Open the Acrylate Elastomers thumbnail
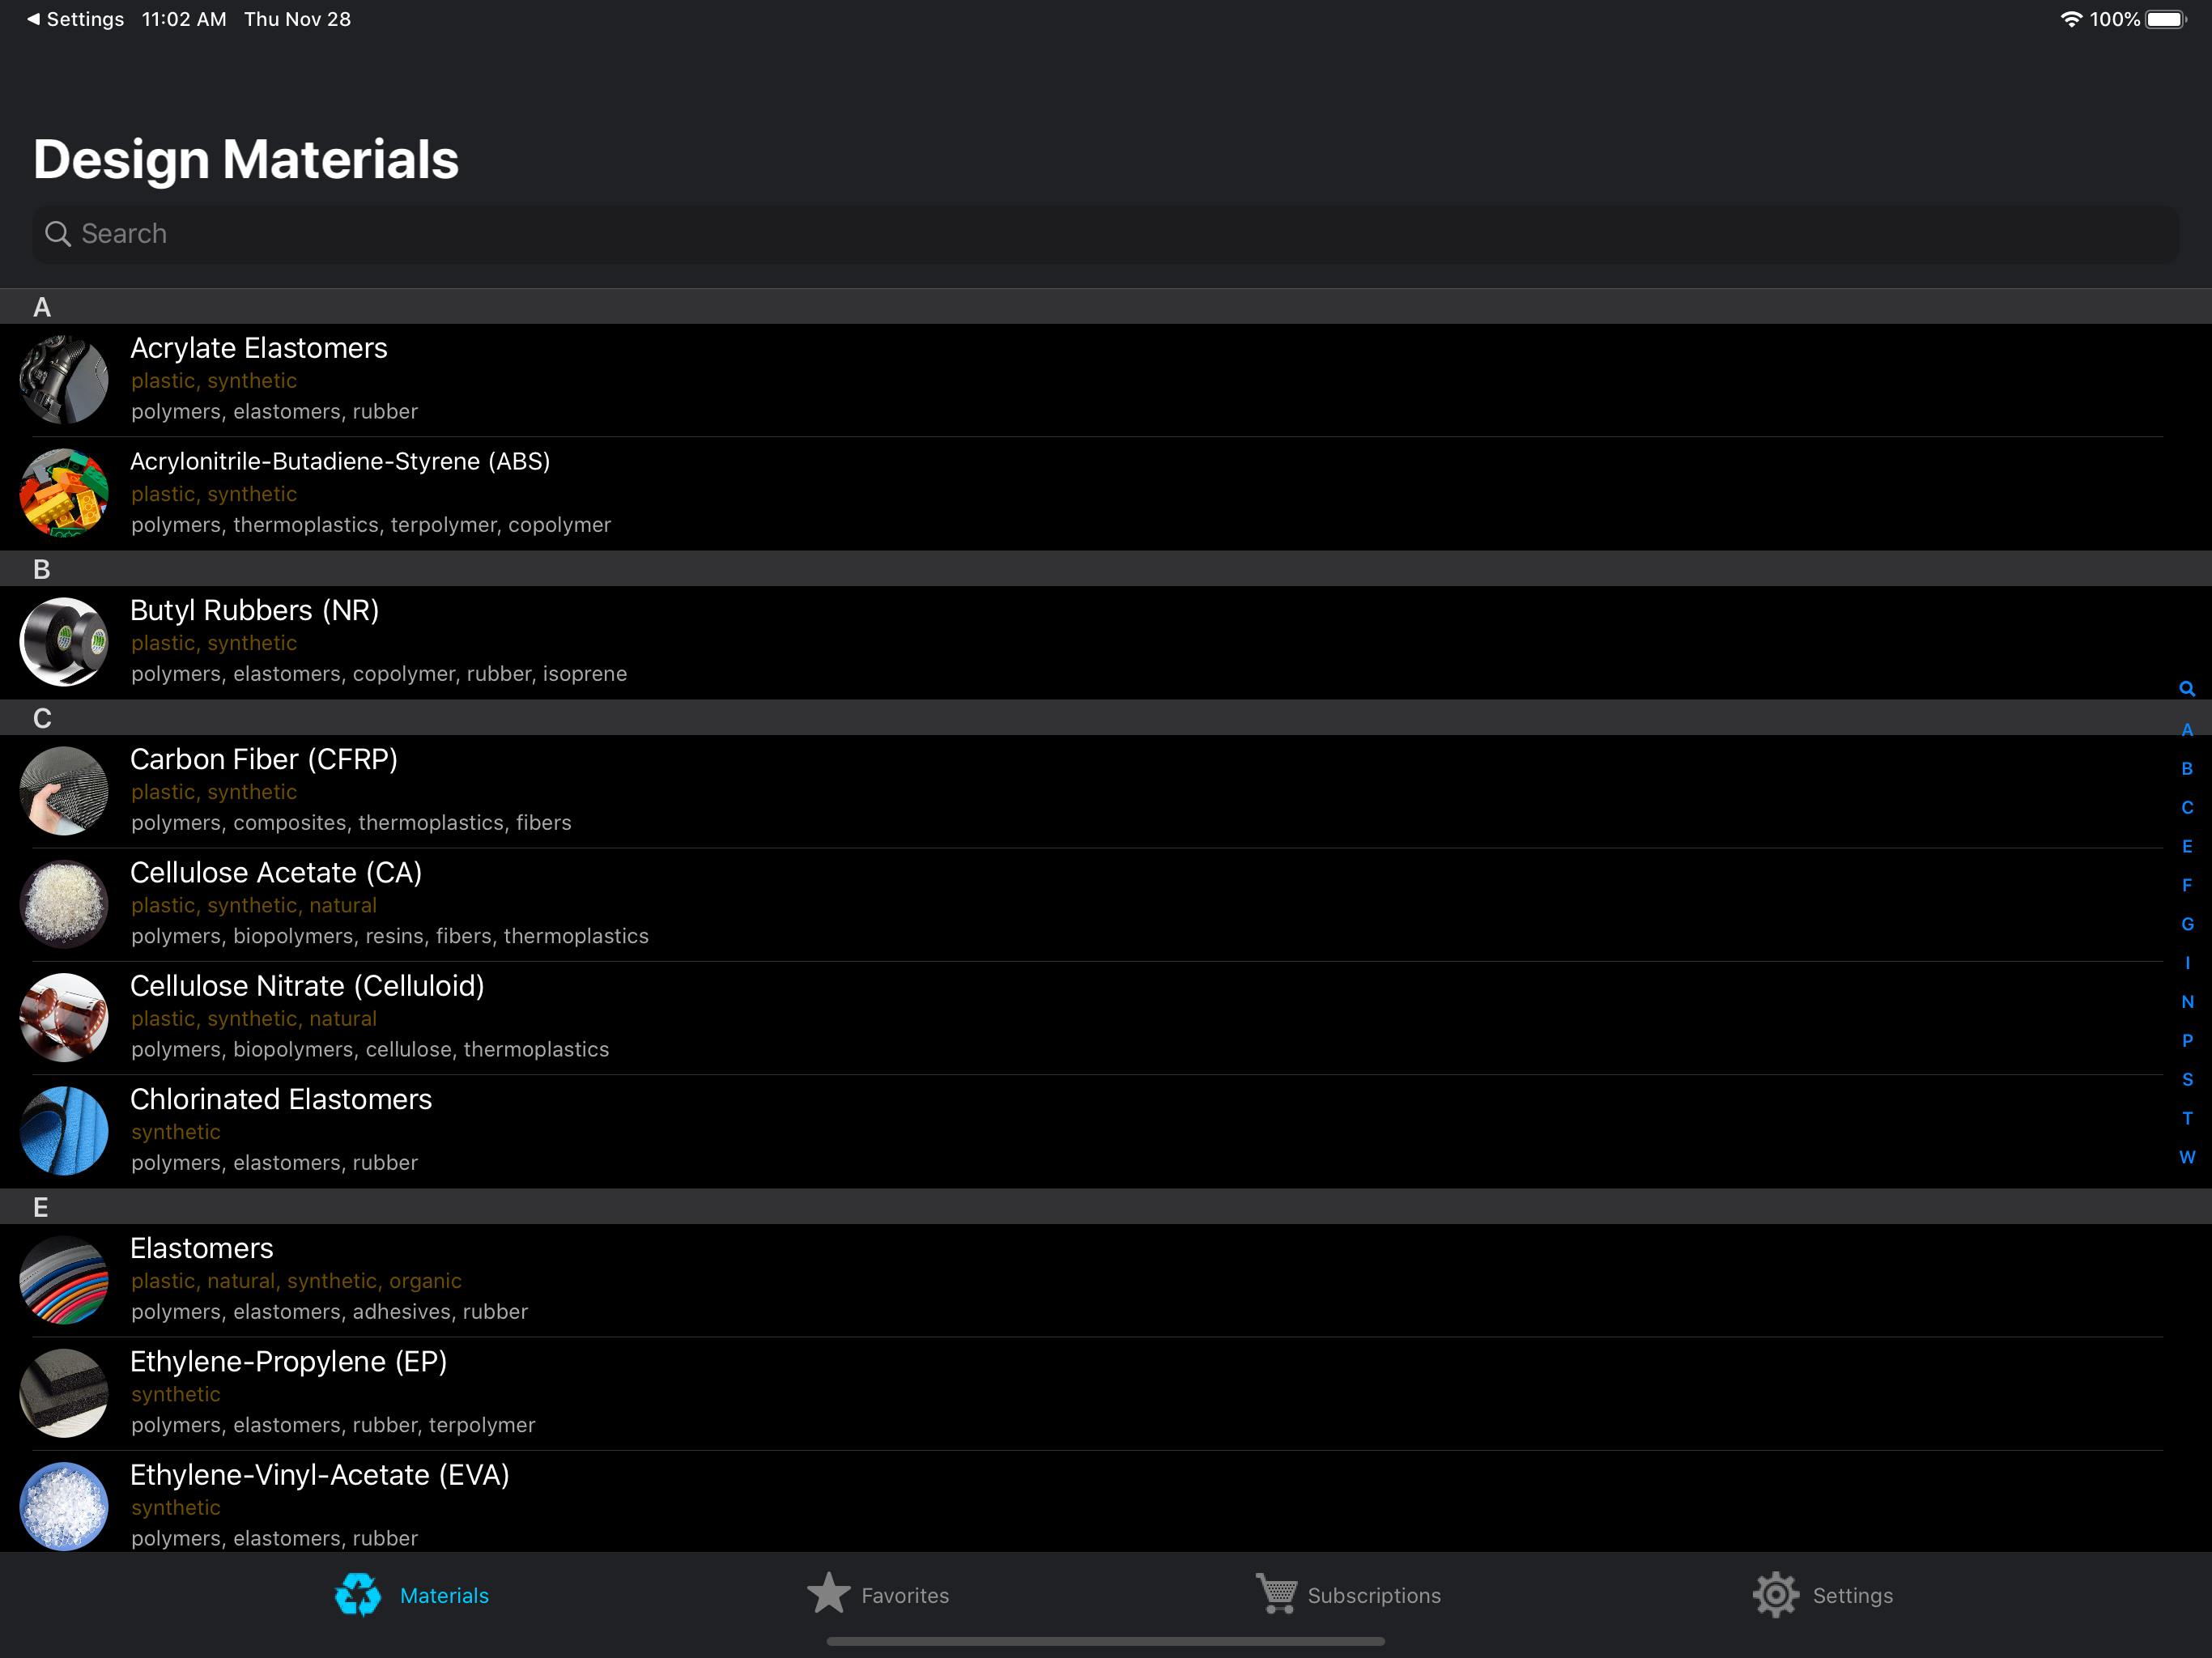This screenshot has height=1658, width=2212. tap(64, 380)
